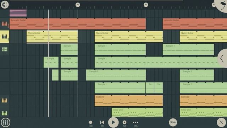Select the tiny unlabeled green clip
The width and height of the screenshot is (227, 128).
[x=55, y=75]
